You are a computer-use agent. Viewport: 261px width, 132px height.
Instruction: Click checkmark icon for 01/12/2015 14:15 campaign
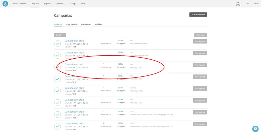[x=58, y=79]
